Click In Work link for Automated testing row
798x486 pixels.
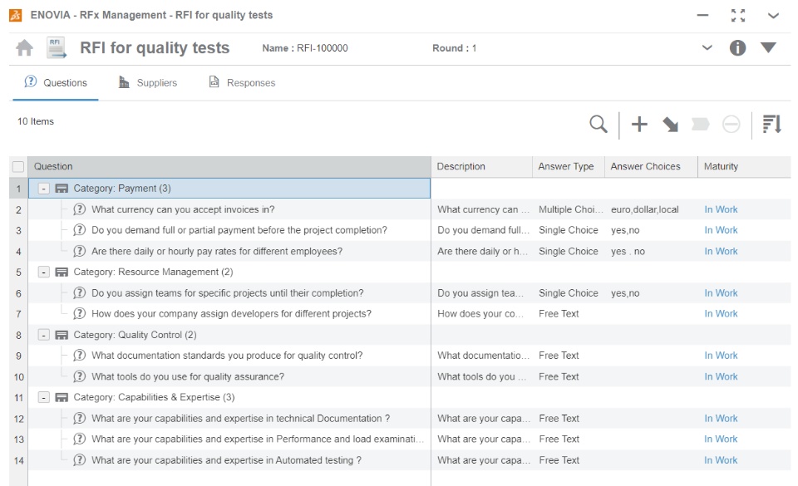pyautogui.click(x=721, y=460)
